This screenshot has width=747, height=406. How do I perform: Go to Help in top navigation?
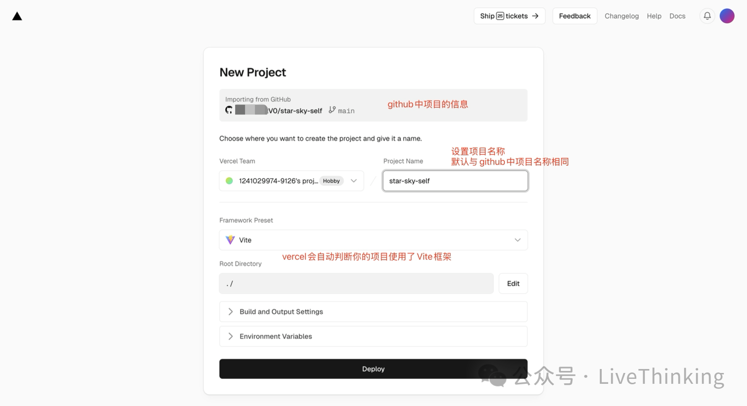pyautogui.click(x=654, y=16)
